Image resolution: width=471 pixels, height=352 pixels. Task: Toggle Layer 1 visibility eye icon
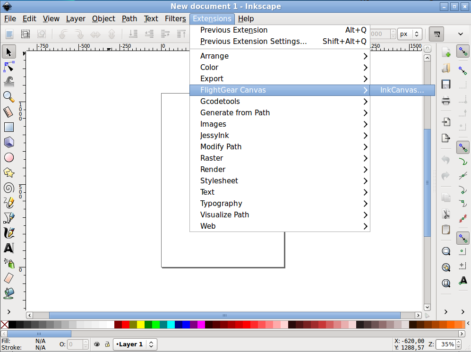[97, 344]
